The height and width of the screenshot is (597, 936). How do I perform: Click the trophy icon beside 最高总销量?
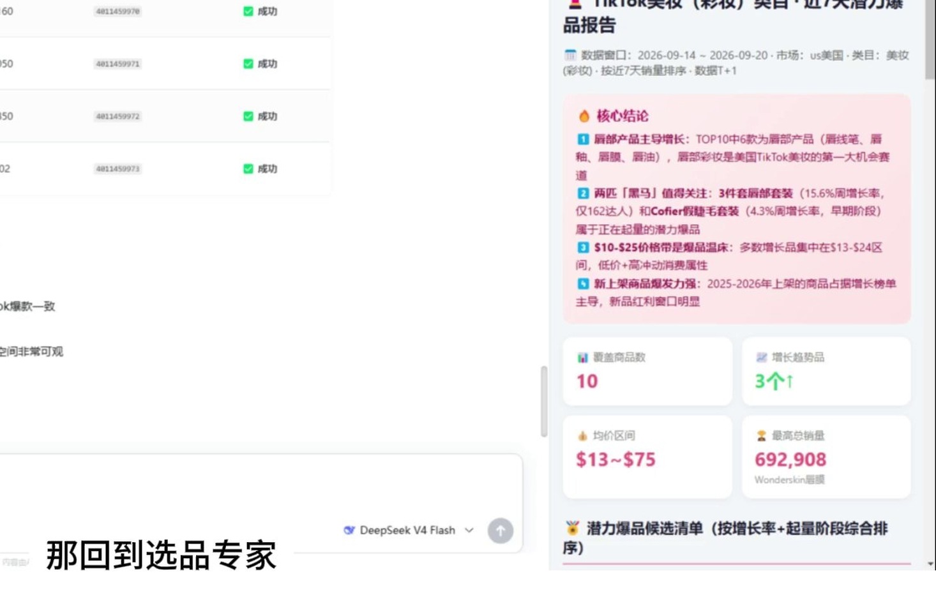(761, 435)
